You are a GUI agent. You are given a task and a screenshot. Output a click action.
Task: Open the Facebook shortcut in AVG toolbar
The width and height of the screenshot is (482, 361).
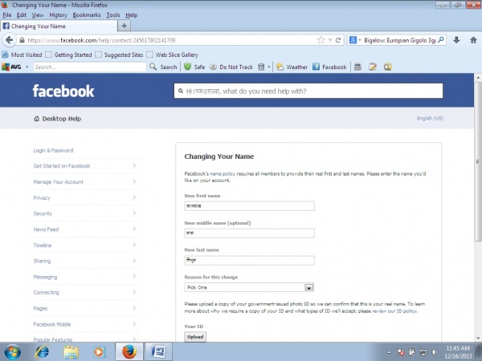329,67
